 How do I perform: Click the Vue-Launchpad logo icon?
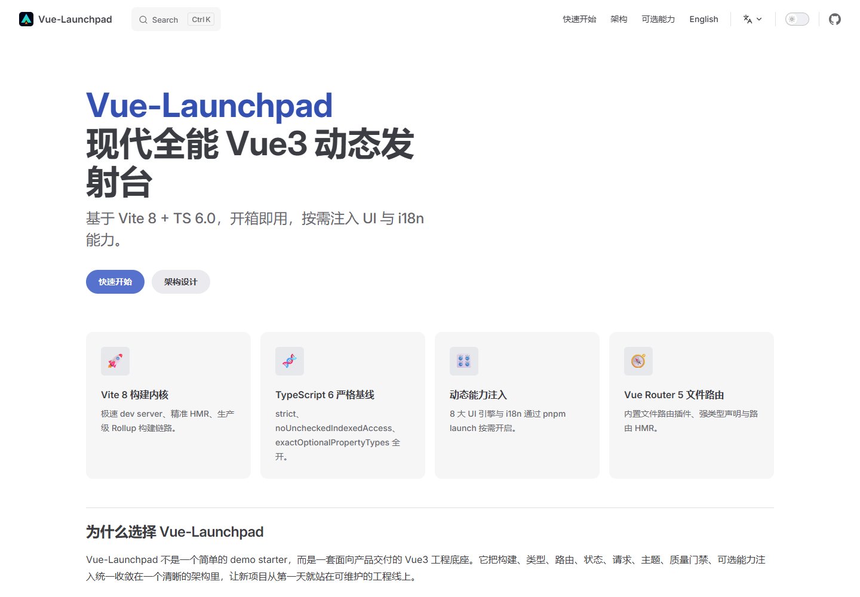point(26,19)
